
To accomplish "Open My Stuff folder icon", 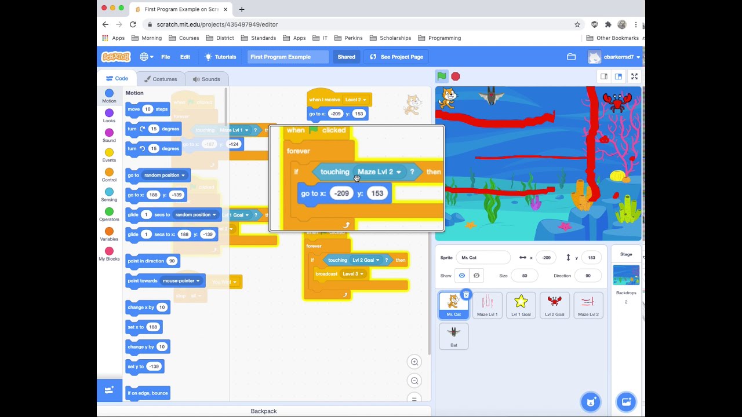I will pos(571,57).
